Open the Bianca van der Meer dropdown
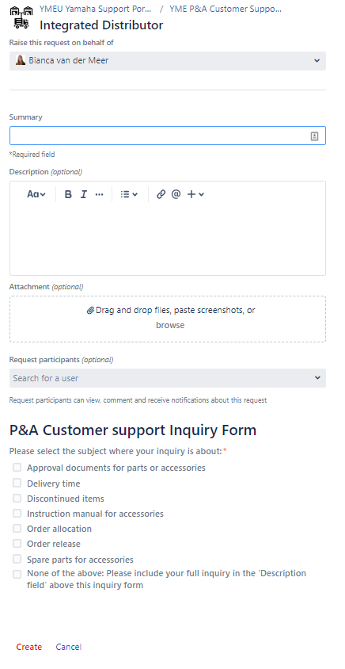Viewport: 345px width, 669px height. coord(168,60)
